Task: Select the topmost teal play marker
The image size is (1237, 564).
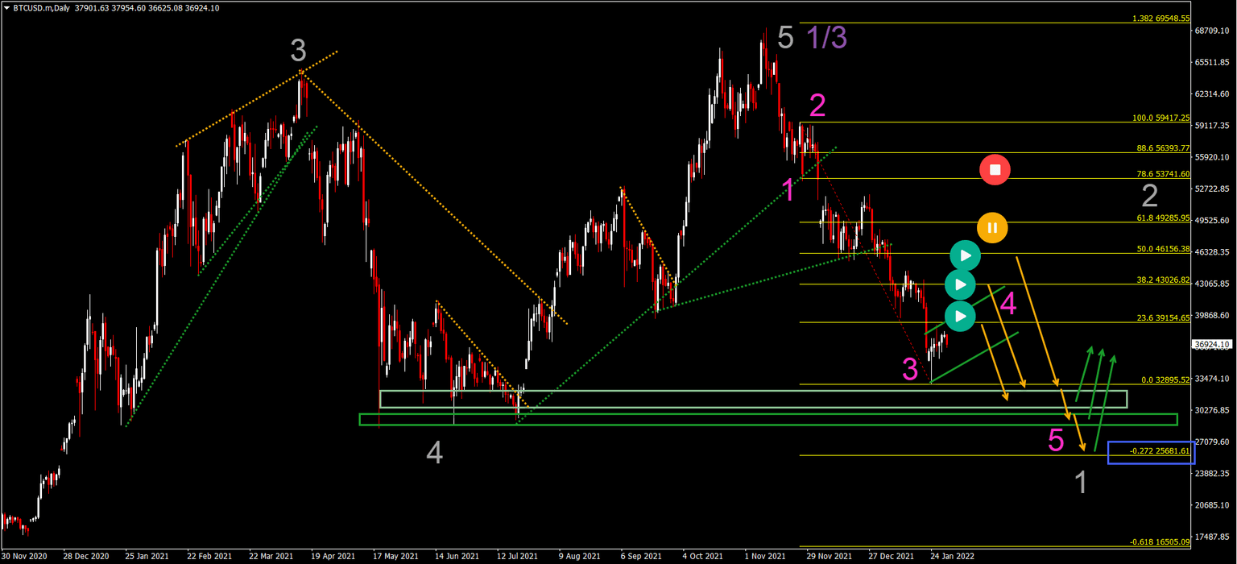Action: point(965,255)
